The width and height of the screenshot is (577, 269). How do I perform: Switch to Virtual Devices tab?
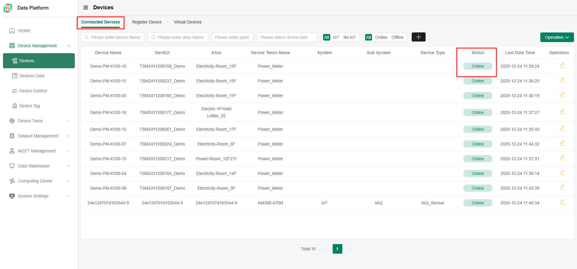point(188,22)
